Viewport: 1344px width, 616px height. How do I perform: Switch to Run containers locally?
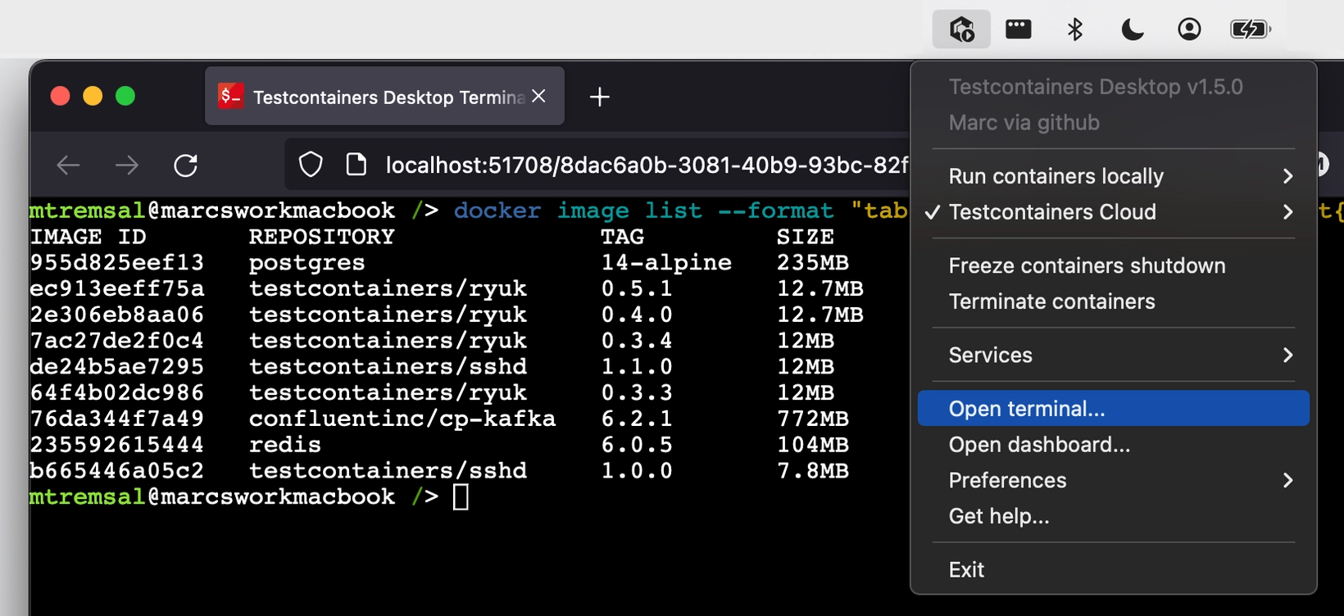[x=1056, y=176]
